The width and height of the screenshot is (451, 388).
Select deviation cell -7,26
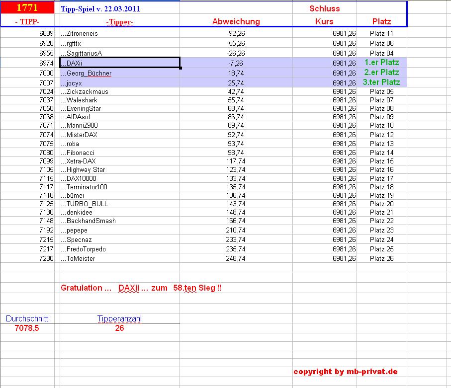236,63
